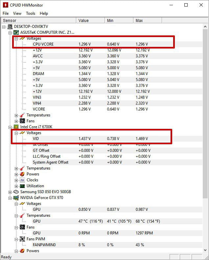Close the CPUID HWMonitor window
This screenshot has width=209, height=260.
tap(201, 5)
